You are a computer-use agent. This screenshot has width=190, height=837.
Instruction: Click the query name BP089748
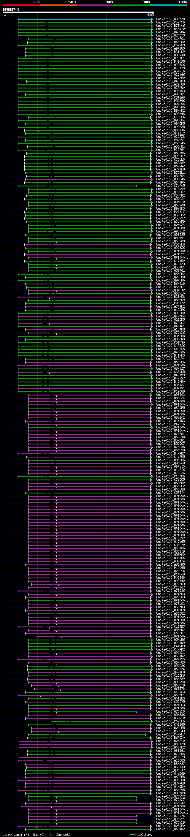[11, 10]
